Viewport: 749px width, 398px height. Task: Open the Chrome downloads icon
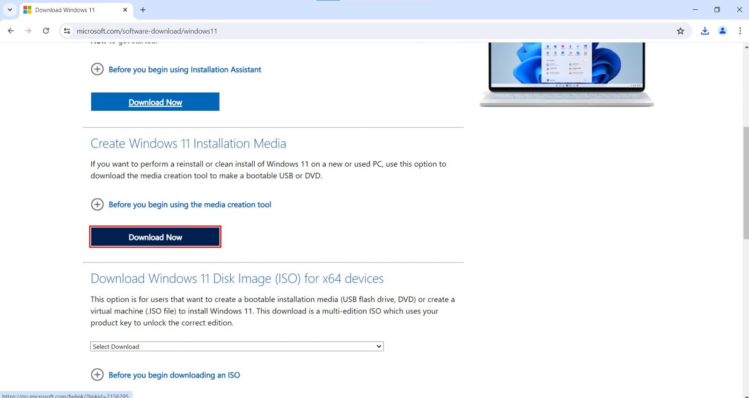(x=705, y=31)
